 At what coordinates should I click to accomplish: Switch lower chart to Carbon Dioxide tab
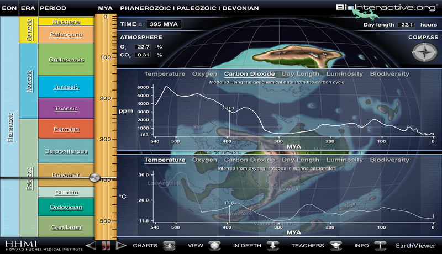tap(250, 160)
